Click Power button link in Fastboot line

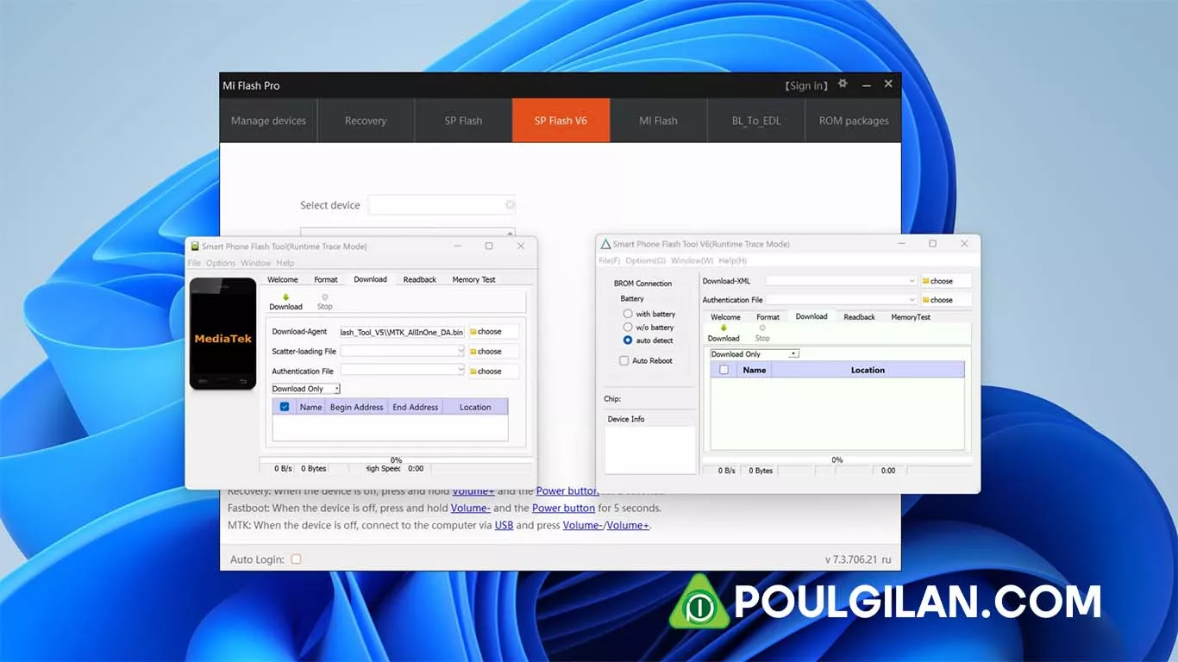coord(563,508)
